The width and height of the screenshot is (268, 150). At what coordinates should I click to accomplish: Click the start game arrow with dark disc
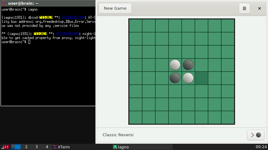(x=255, y=135)
